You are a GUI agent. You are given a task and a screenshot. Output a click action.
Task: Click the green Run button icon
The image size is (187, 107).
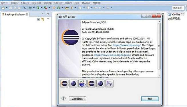tap(38, 8)
